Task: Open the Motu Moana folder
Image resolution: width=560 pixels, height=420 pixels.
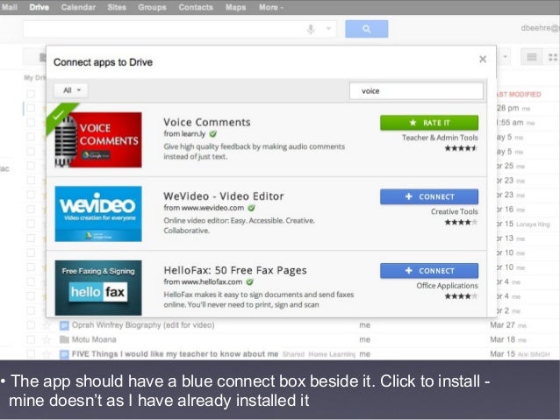Action: [94, 339]
